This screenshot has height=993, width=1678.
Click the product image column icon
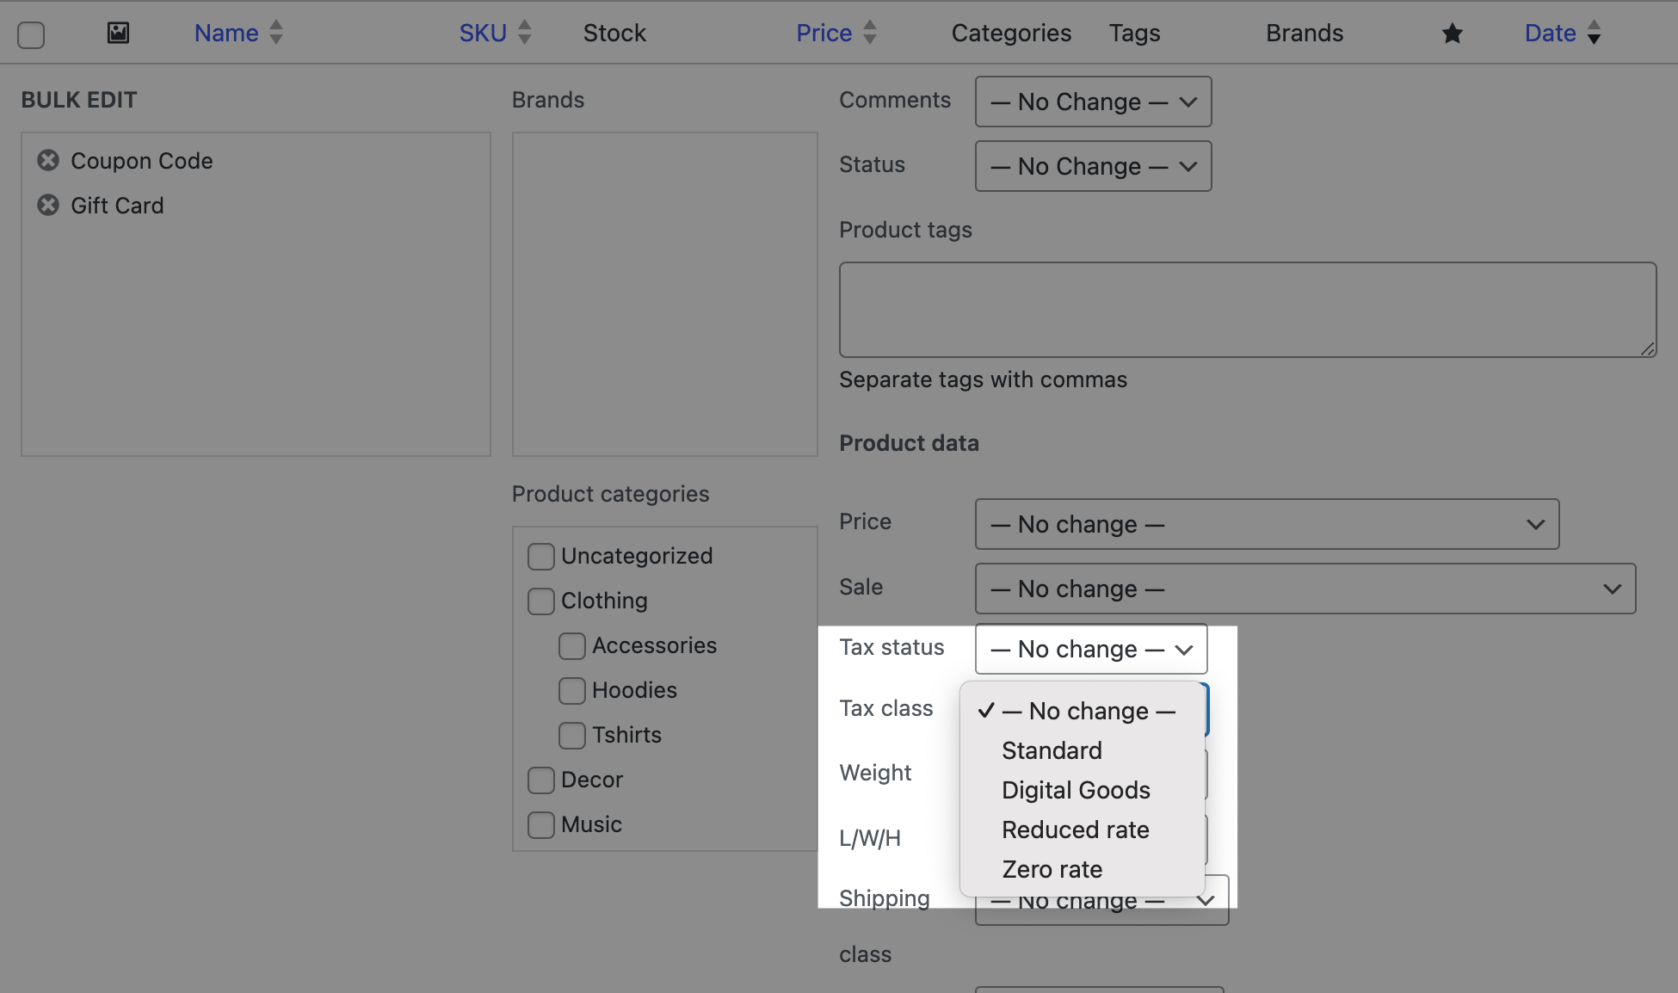click(x=118, y=34)
